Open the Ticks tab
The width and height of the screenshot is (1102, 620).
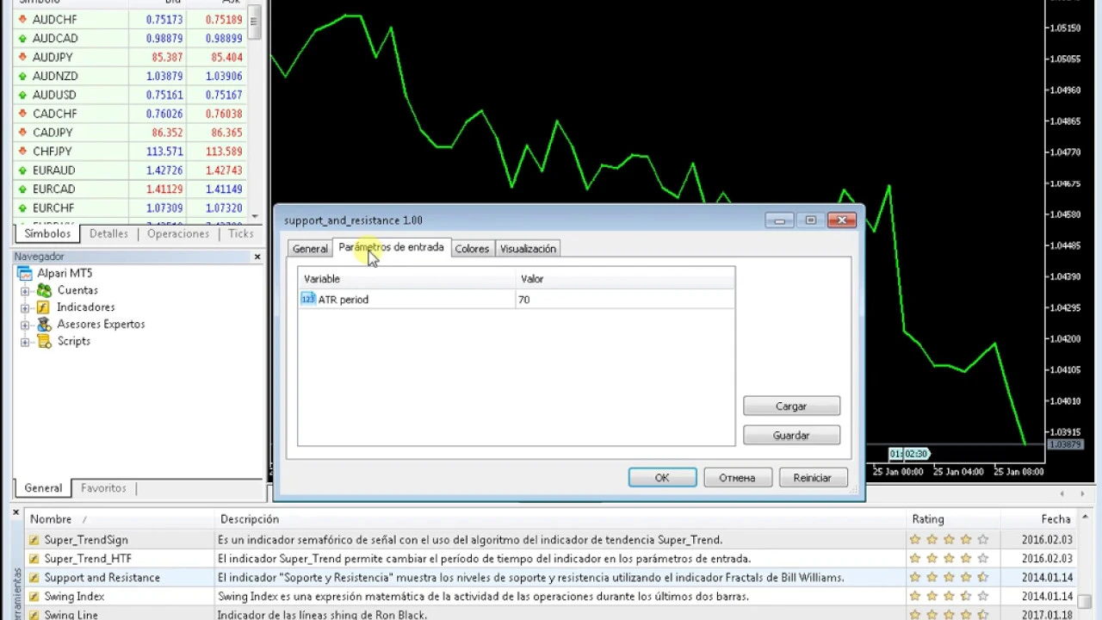point(241,233)
